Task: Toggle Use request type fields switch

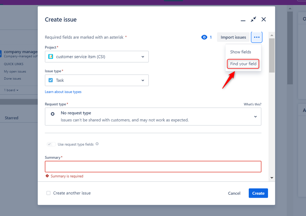Action: (x=51, y=144)
